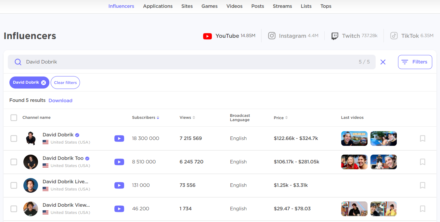The width and height of the screenshot is (440, 222).
Task: Click the Download link
Action: [x=60, y=101]
